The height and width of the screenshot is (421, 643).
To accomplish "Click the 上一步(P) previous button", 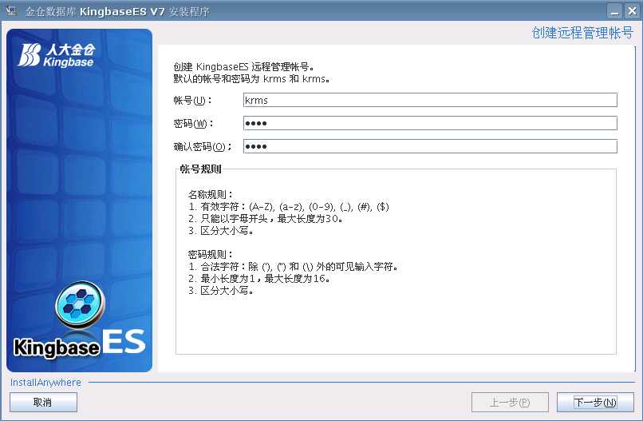I will point(510,402).
